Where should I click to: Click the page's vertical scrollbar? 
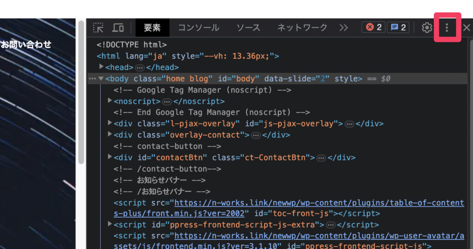(x=81, y=92)
